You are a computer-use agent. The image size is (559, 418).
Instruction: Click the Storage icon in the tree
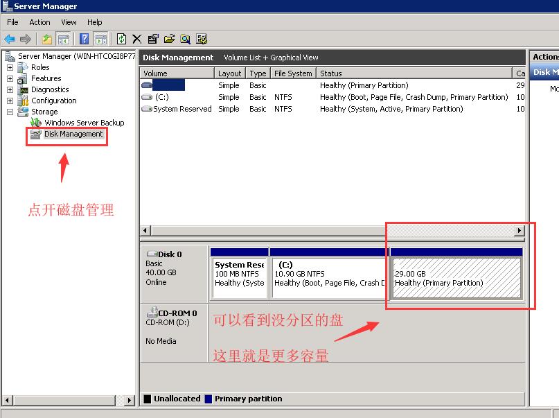click(x=23, y=112)
